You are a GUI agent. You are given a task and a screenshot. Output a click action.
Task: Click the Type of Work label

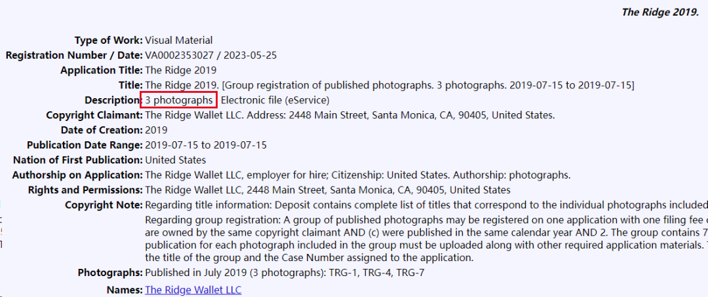(109, 41)
